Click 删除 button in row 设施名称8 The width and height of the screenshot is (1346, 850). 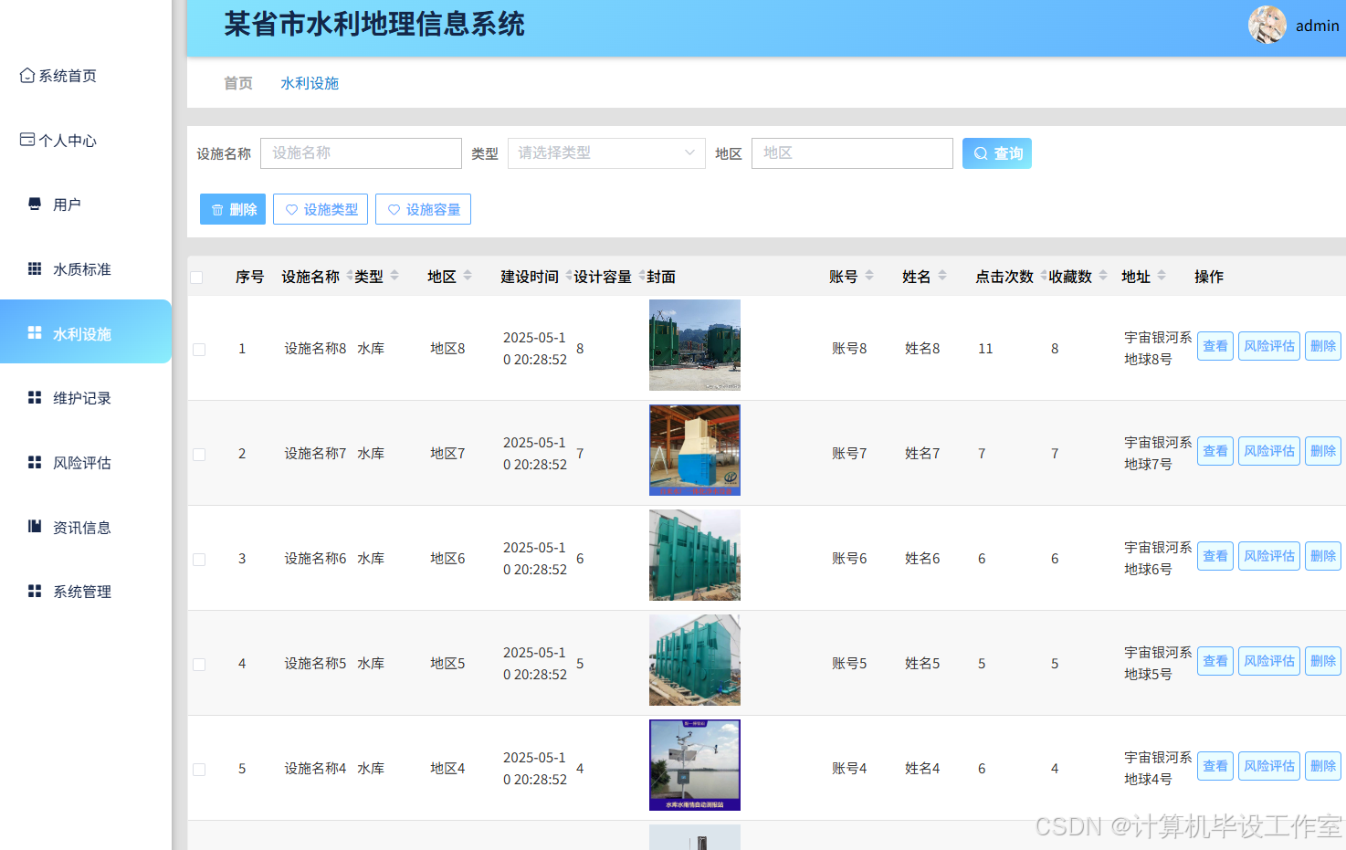point(1323,346)
